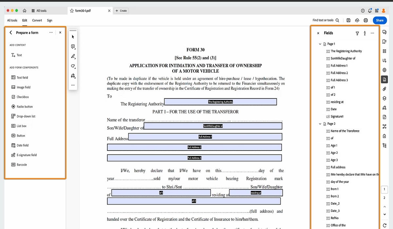This screenshot has width=393, height=229.
Task: Select the Highlight pen tool
Action: [x=73, y=57]
